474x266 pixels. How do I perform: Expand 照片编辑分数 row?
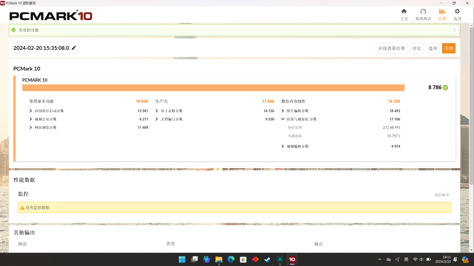(283, 111)
